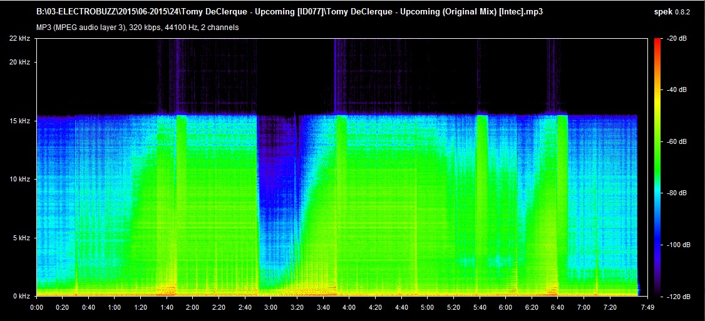Click the 7:20 time axis label
705x321 pixels.
[x=610, y=307]
